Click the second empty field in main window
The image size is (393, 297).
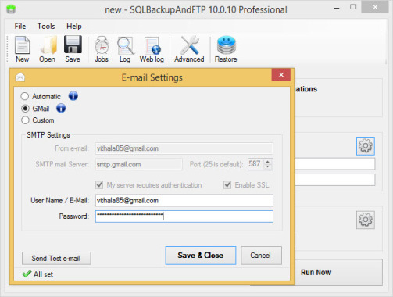(335, 180)
